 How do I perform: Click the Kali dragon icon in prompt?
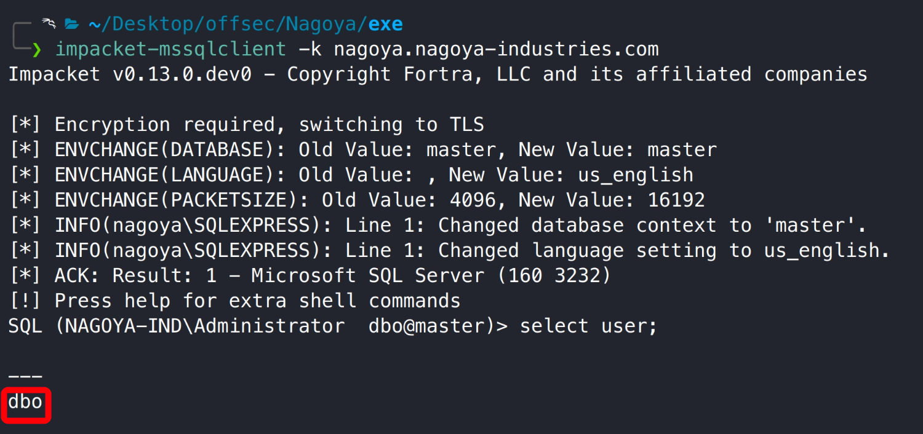point(49,25)
